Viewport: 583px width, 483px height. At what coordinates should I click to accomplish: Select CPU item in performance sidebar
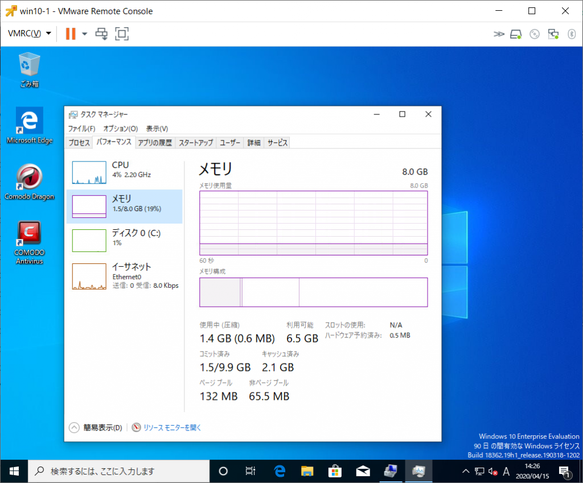125,172
